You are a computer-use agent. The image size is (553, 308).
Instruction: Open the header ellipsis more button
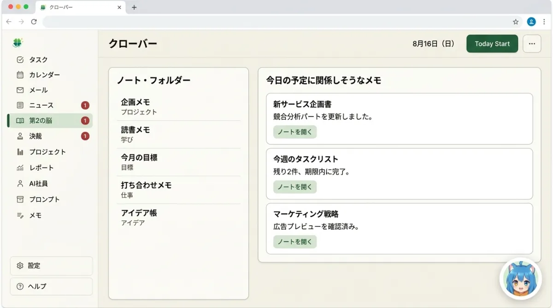pos(532,44)
